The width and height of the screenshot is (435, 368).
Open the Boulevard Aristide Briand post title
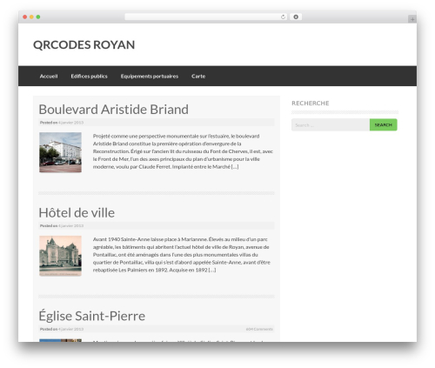click(x=114, y=110)
